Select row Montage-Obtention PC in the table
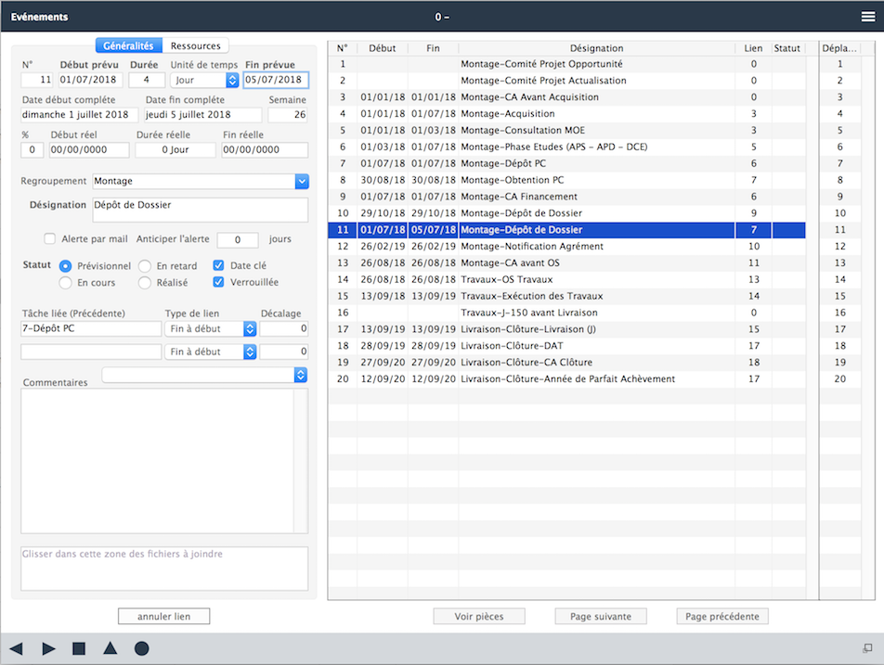 (x=566, y=180)
